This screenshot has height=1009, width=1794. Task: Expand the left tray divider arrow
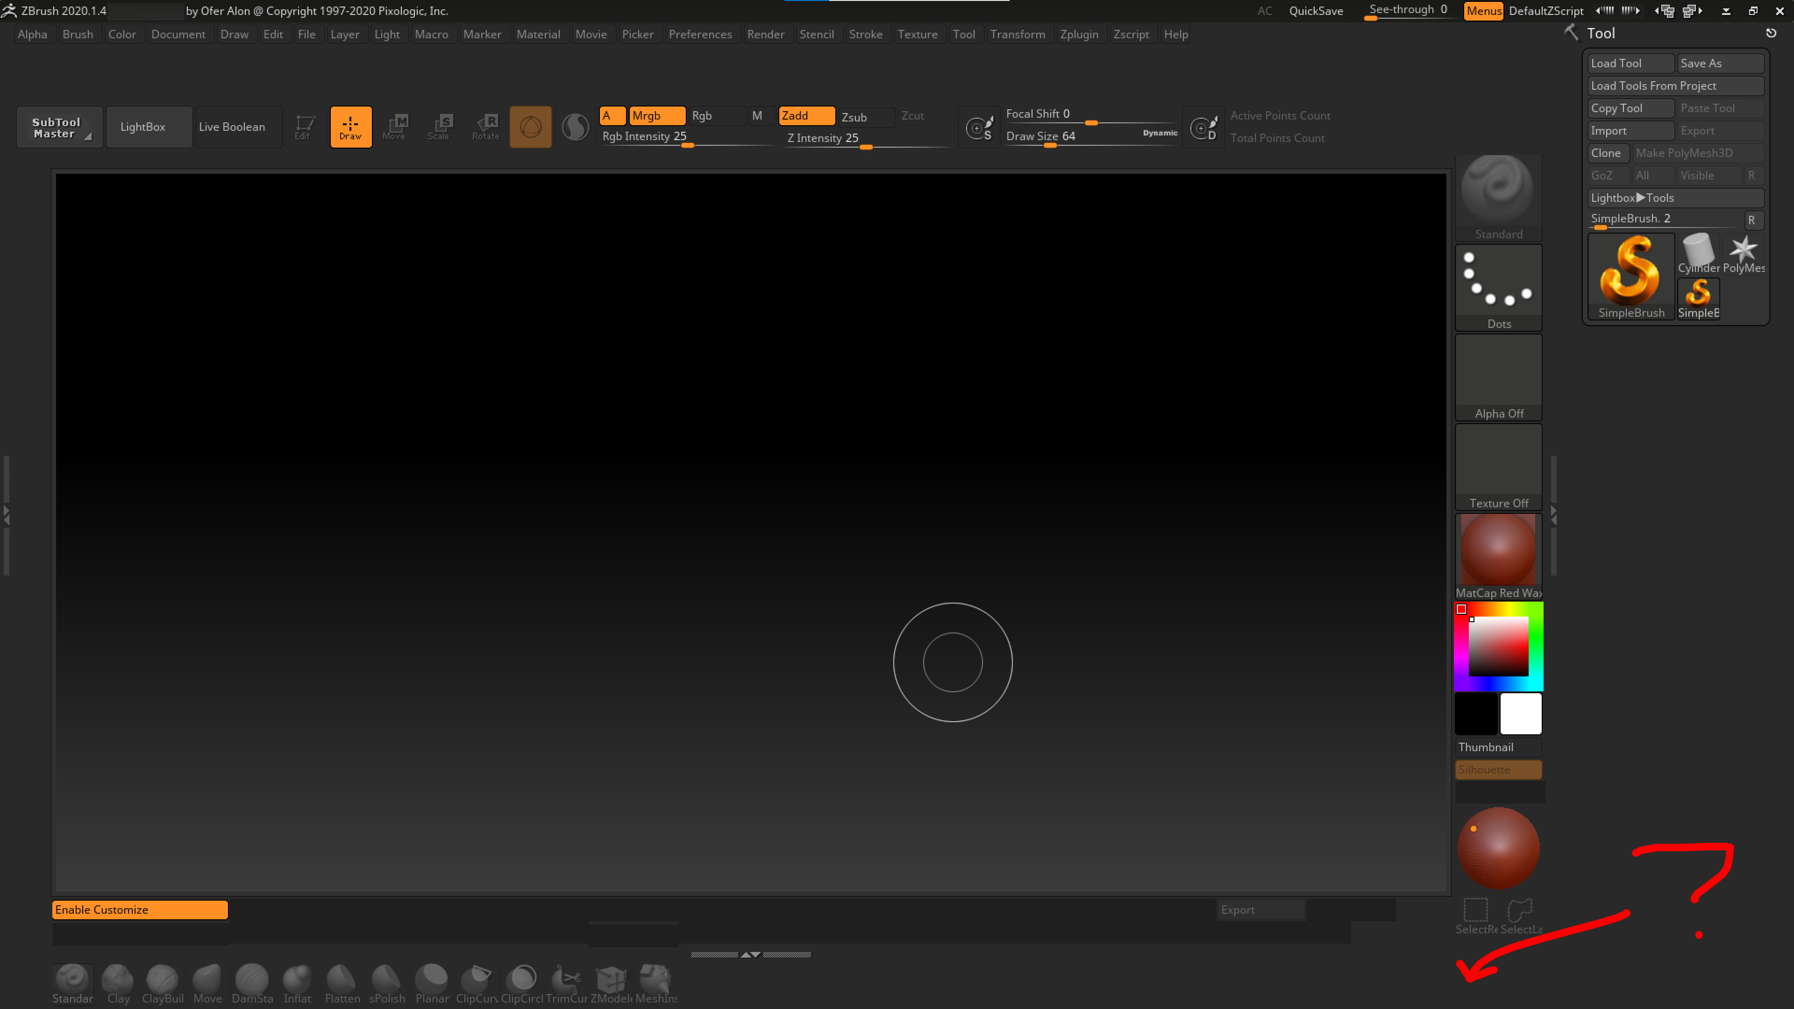[x=6, y=516]
